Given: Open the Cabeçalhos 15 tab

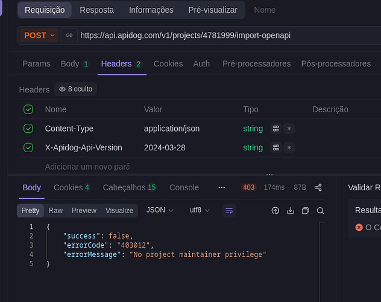Looking at the screenshot, I should (x=130, y=188).
